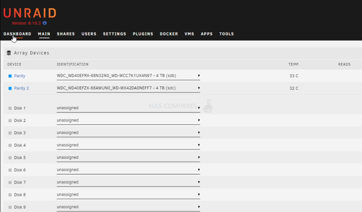Select the Tools tab

click(x=226, y=34)
